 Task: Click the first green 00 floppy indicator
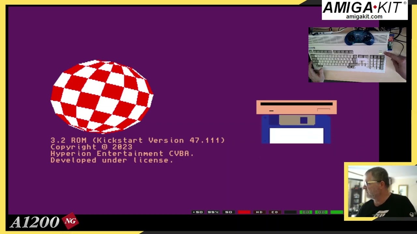click(306, 212)
